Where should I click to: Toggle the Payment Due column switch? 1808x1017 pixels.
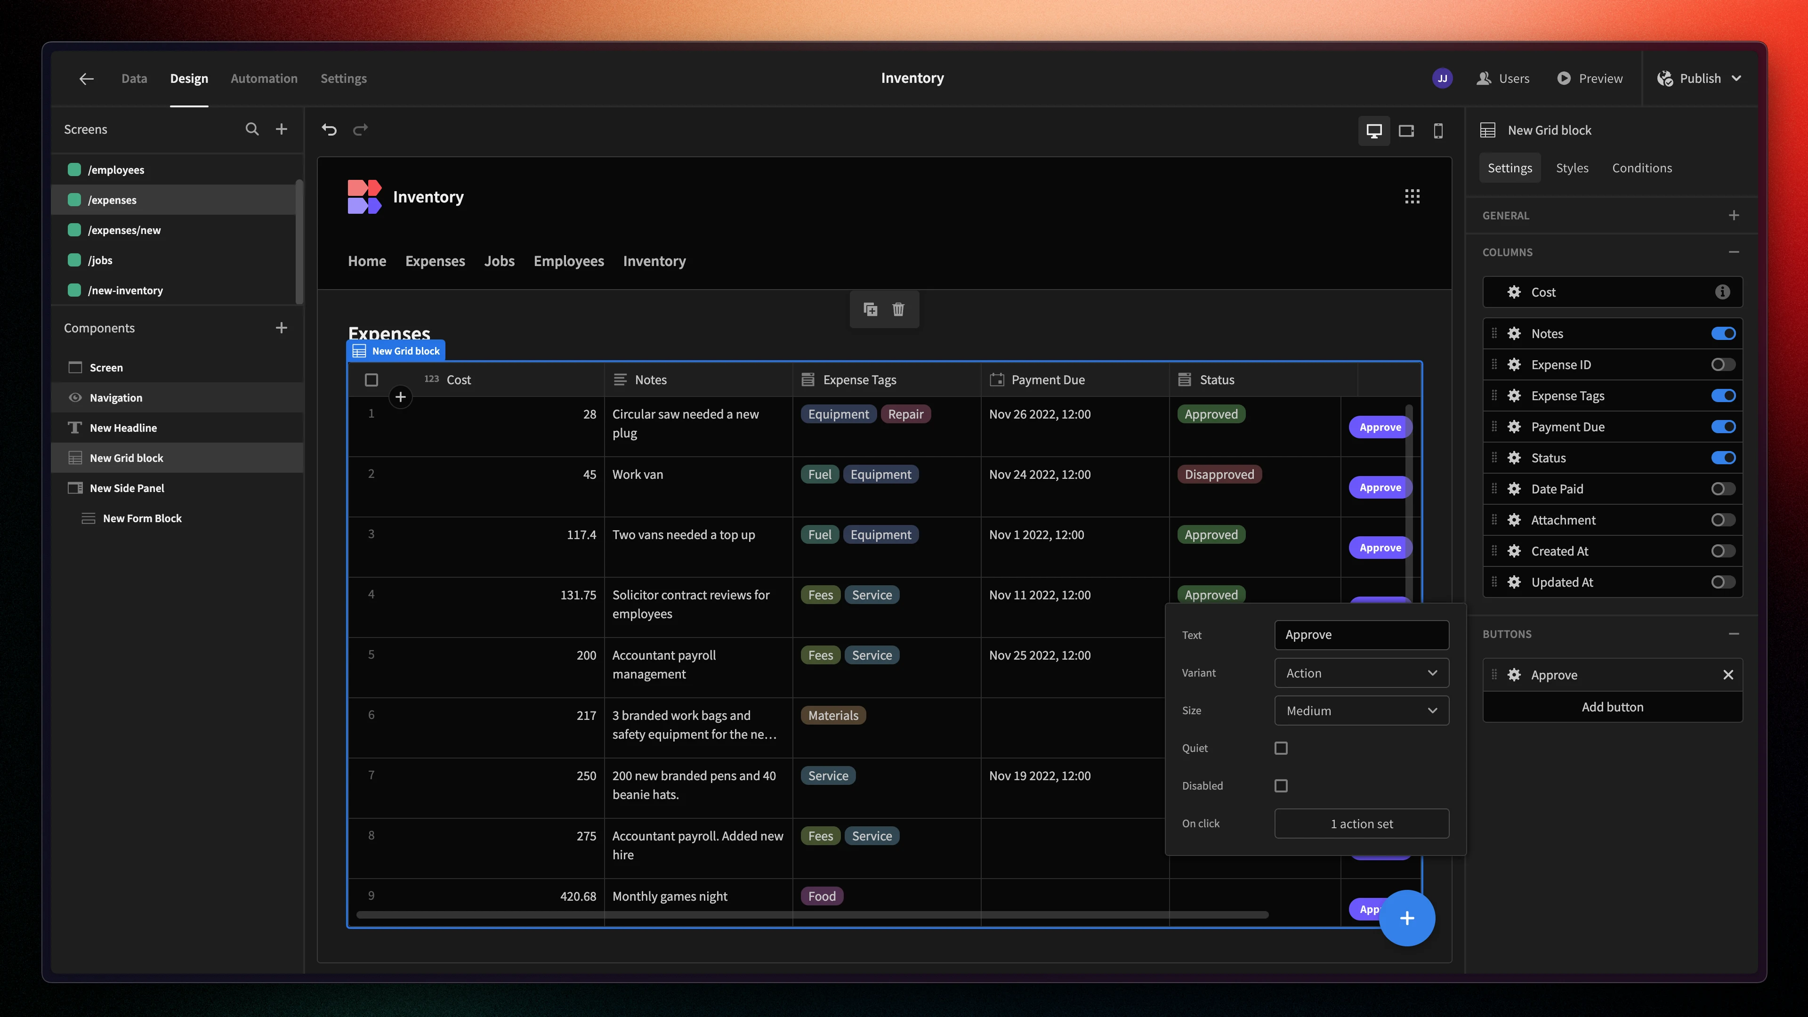[1723, 427]
